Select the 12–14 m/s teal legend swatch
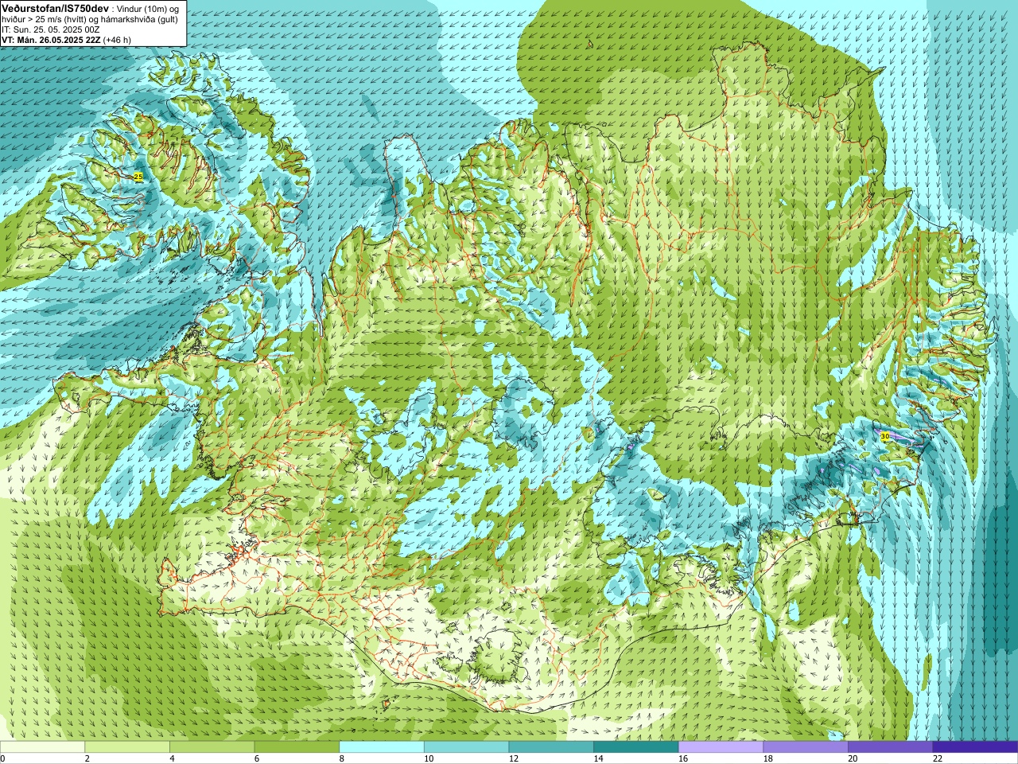This screenshot has height=764, width=1018. (551, 747)
